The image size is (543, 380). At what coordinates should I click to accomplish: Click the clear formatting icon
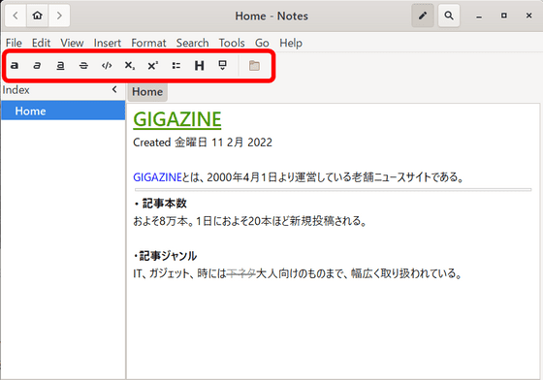point(222,65)
